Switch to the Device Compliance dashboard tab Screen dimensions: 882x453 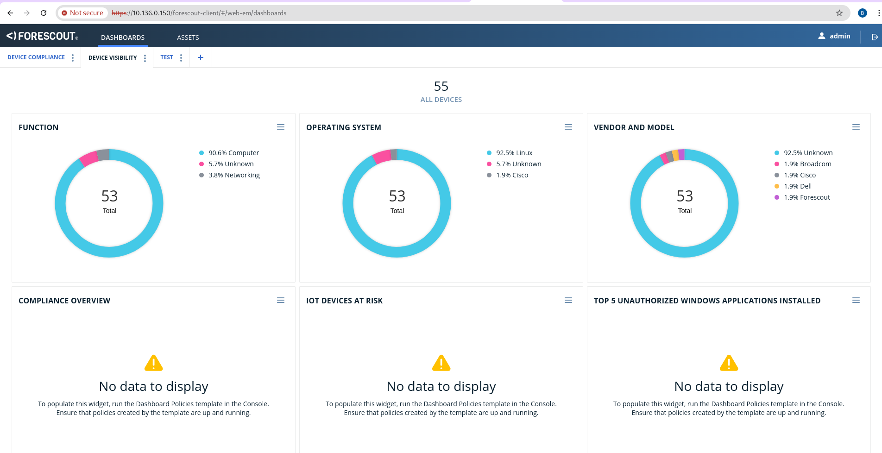(x=36, y=57)
